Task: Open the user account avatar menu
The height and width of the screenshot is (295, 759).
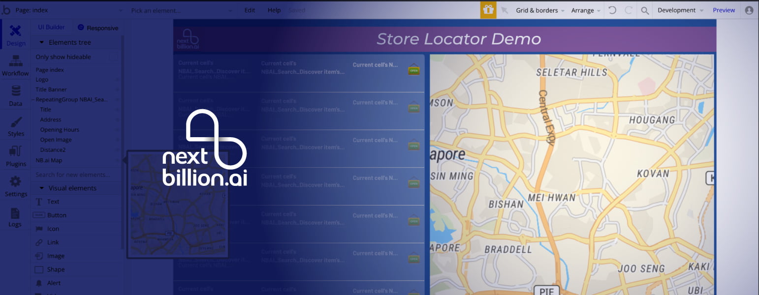Action: click(x=749, y=10)
